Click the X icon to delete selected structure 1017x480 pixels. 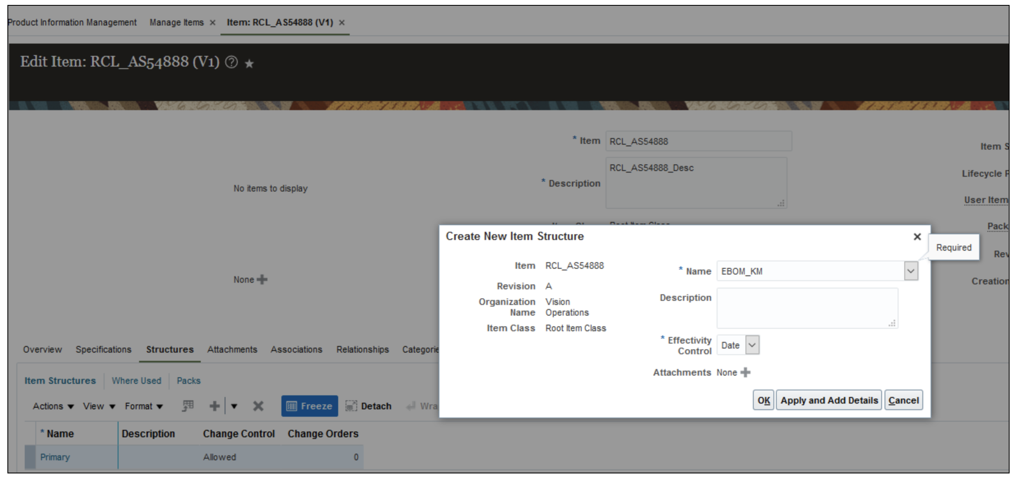[258, 406]
